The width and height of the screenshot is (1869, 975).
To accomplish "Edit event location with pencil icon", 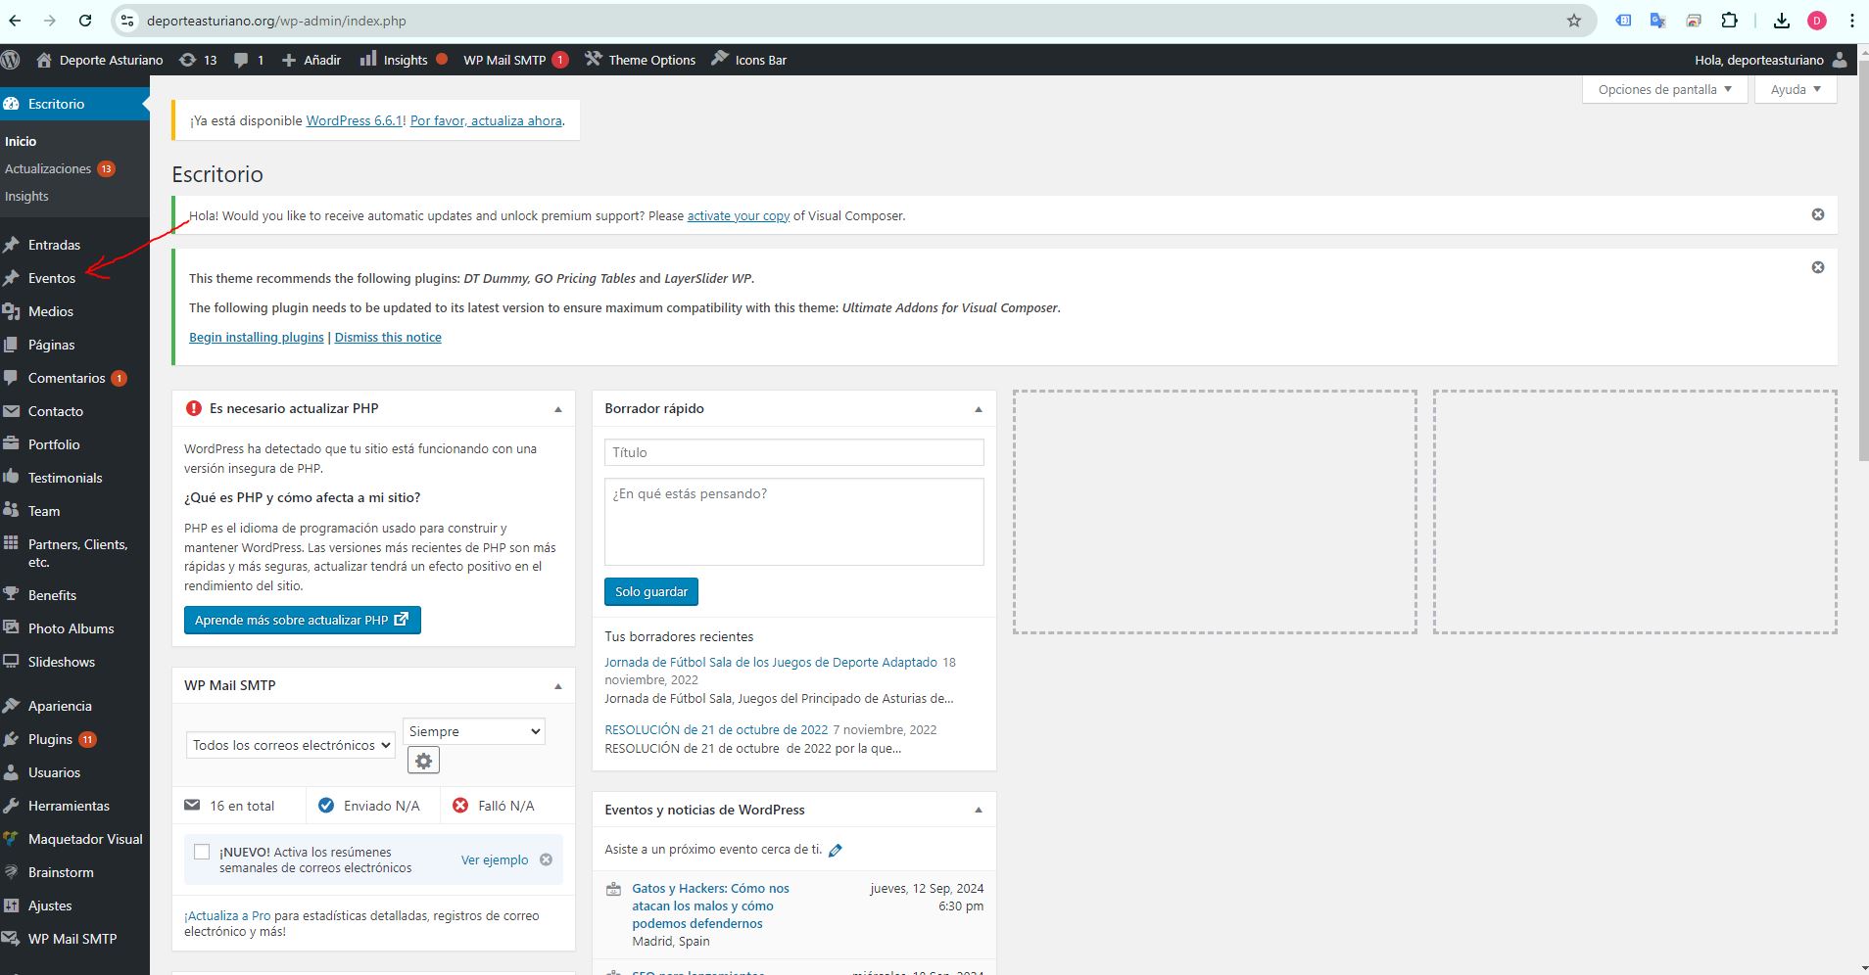I will pos(835,850).
